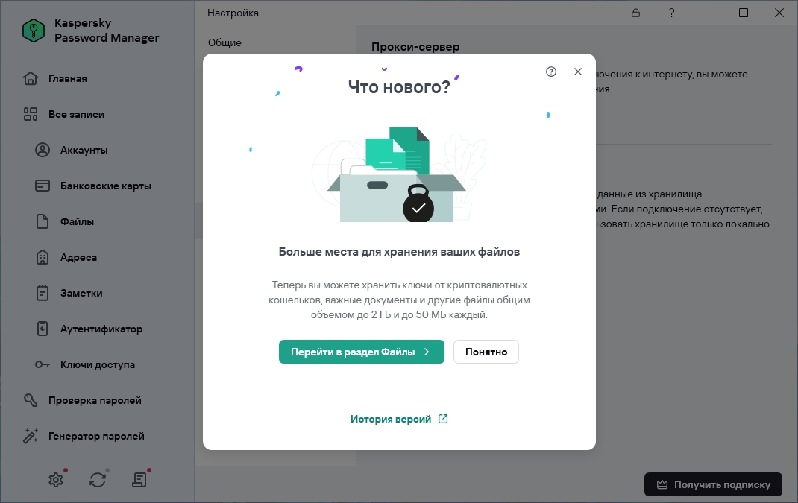The image size is (798, 503).
Task: Open the news document icon at sidebar bottom
Action: pyautogui.click(x=139, y=480)
